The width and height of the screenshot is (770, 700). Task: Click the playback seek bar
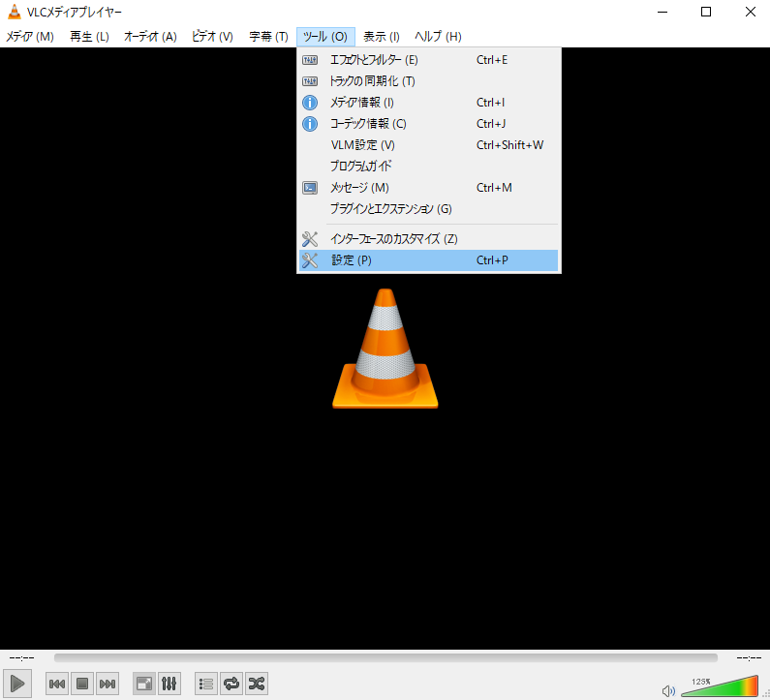click(x=385, y=657)
